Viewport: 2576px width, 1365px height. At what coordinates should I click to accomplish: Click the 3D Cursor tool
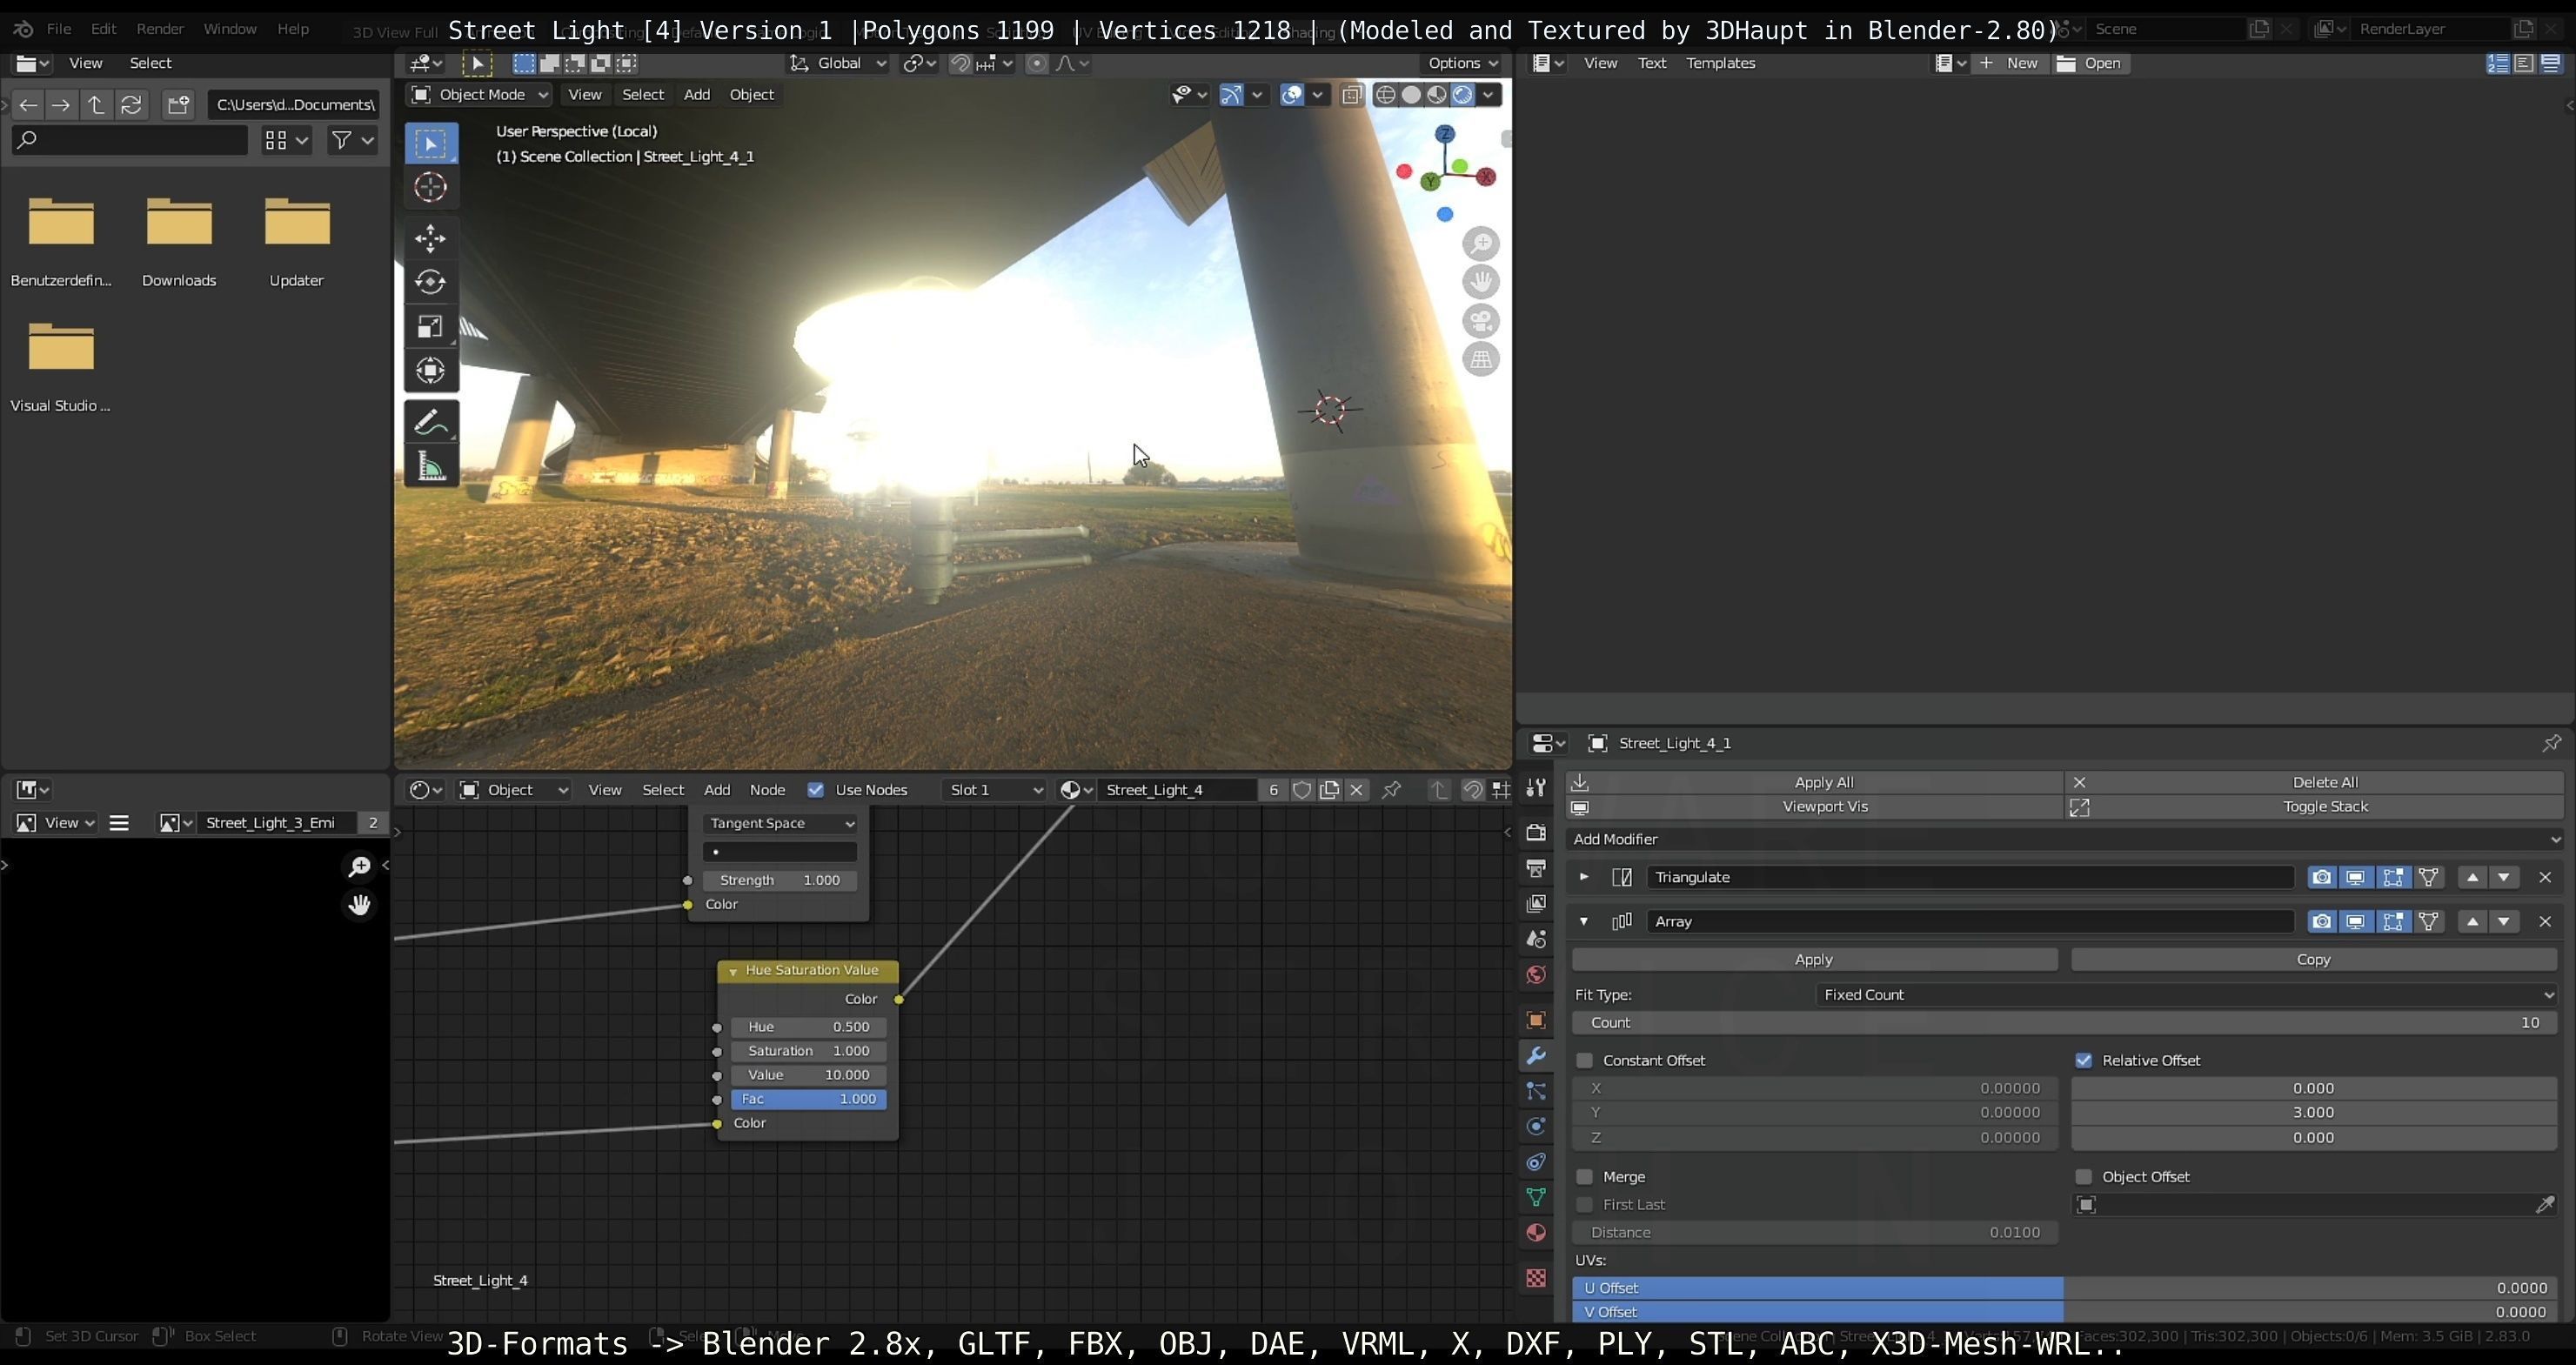tap(430, 187)
